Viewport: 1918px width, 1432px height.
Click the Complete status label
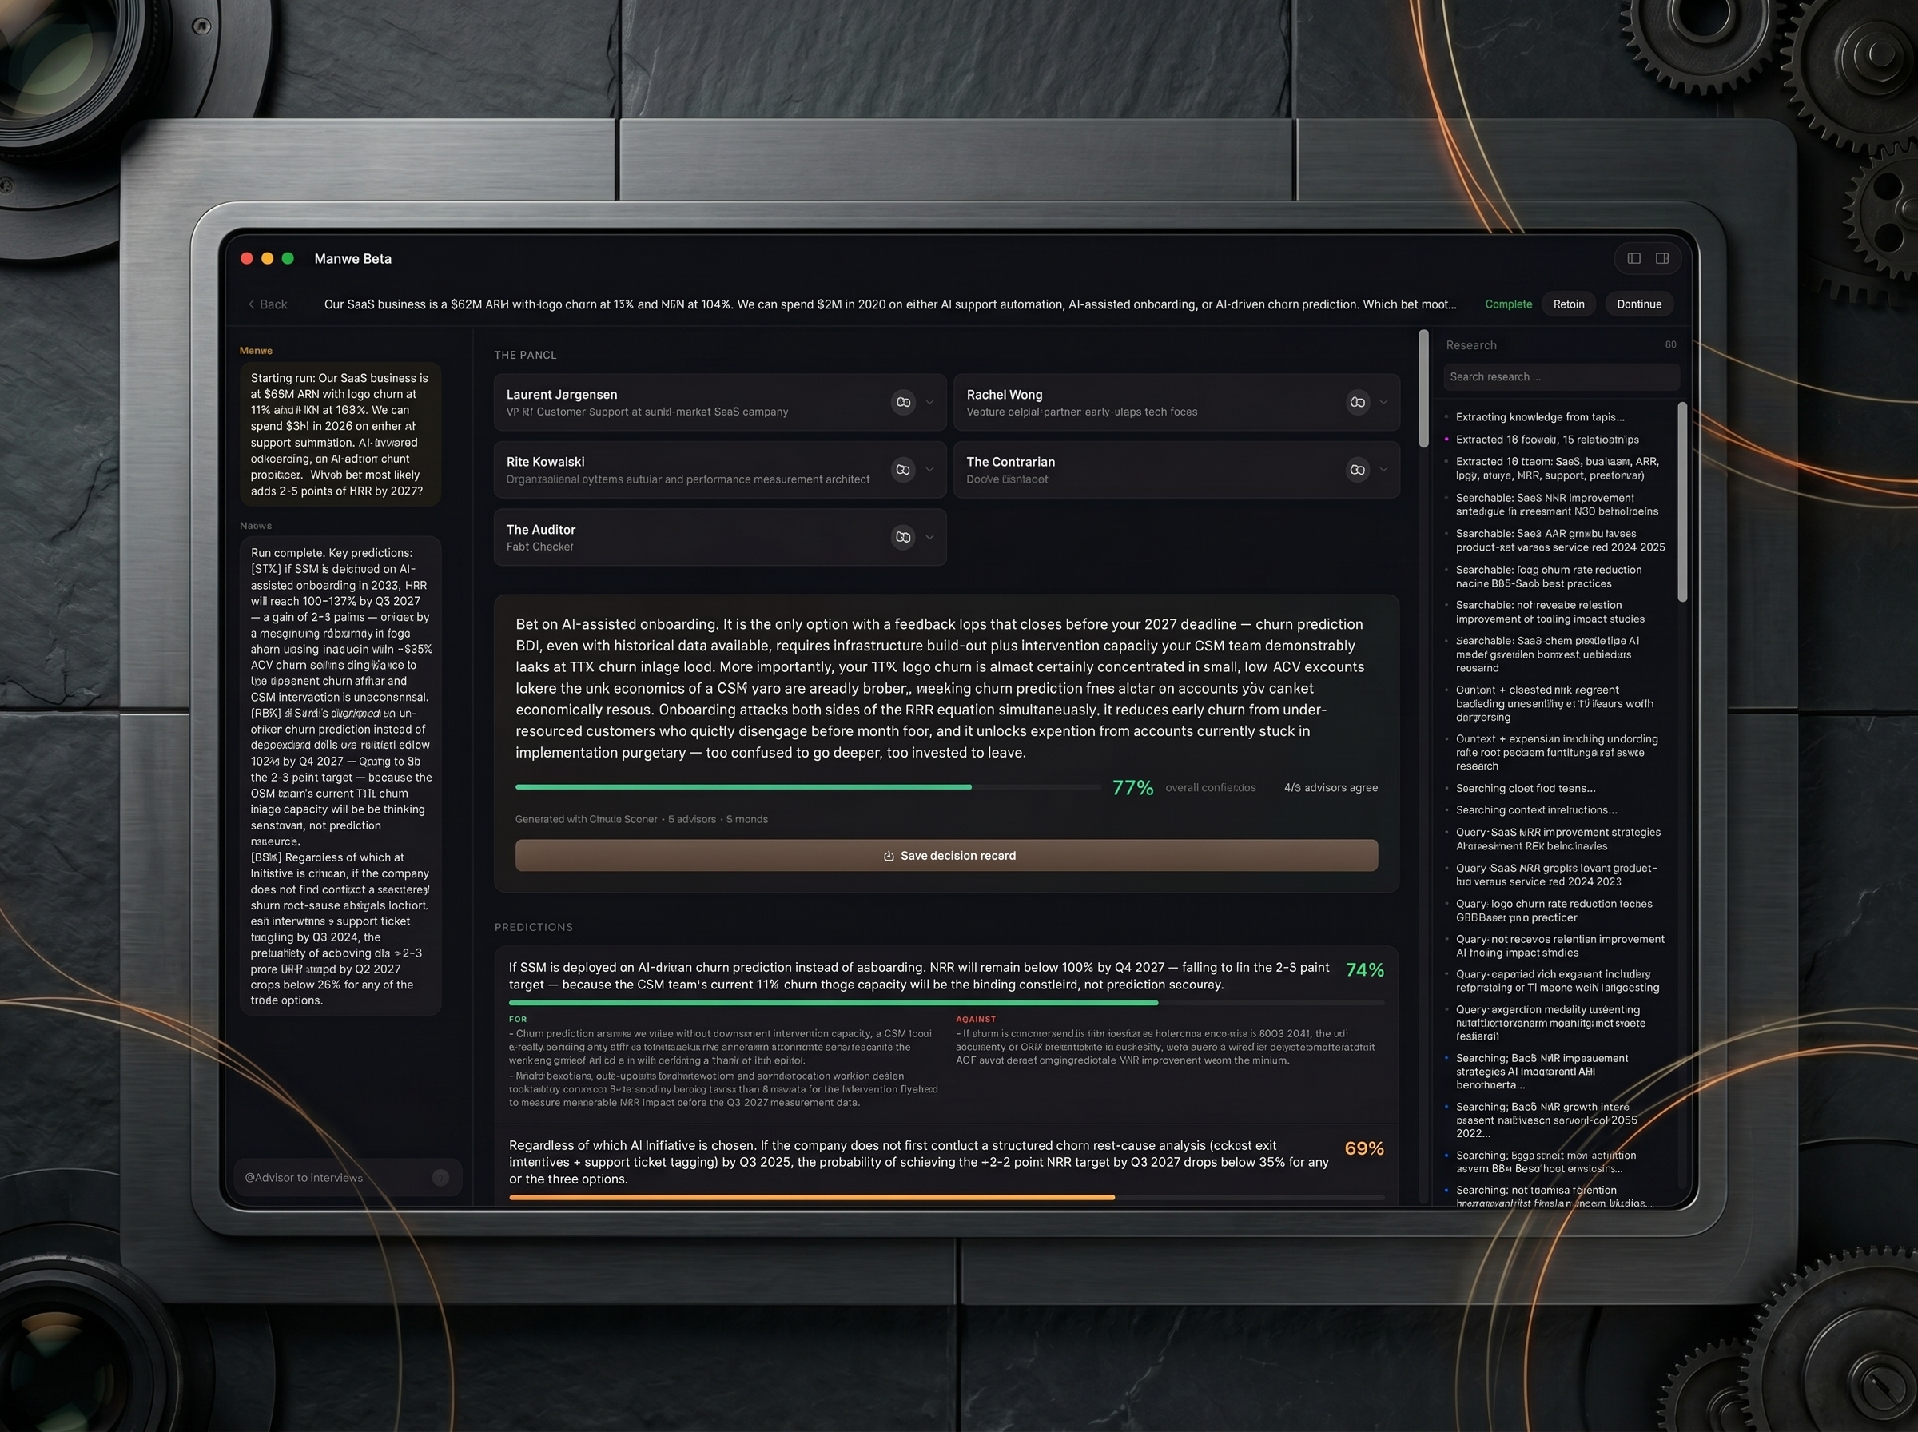[x=1508, y=304]
